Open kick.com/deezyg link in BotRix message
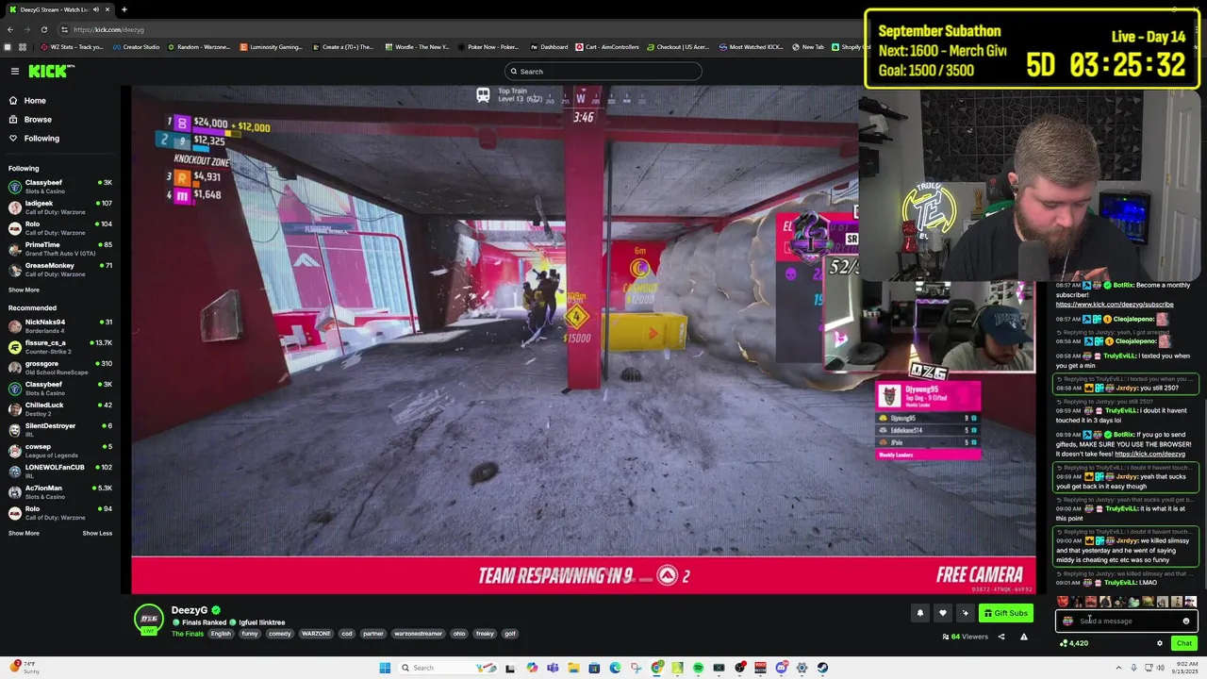 coord(1149,454)
